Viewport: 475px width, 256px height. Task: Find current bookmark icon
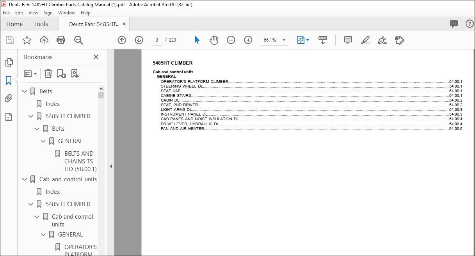pos(75,74)
